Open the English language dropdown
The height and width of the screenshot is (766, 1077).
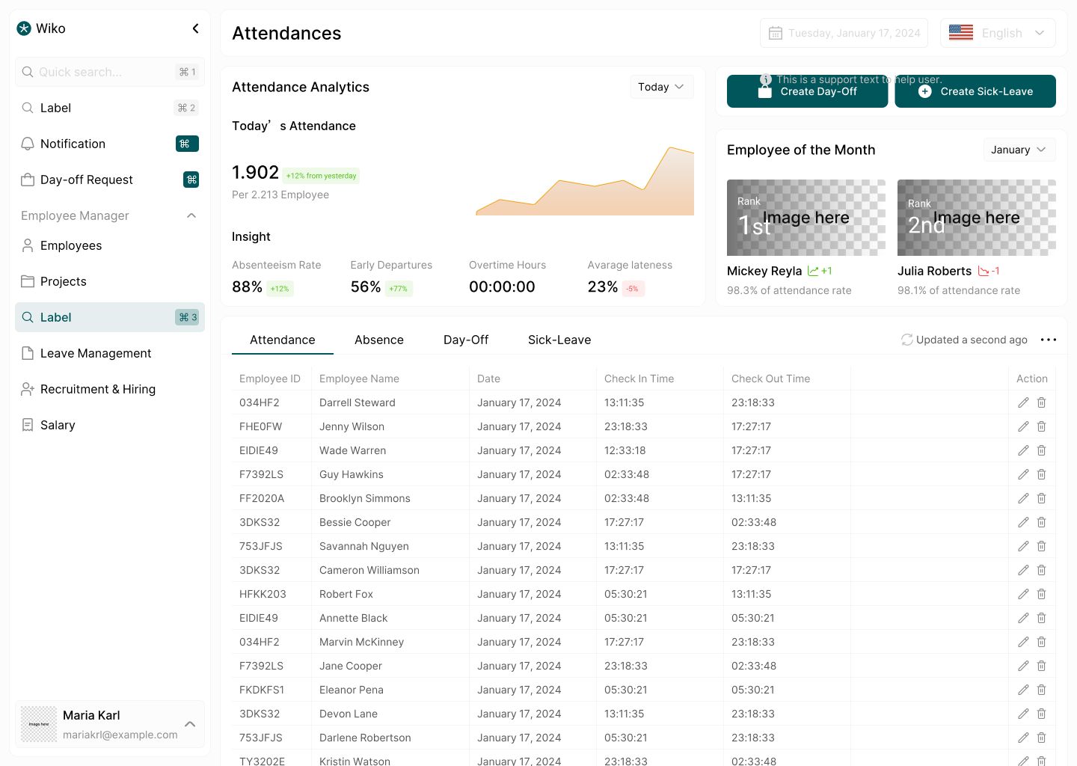pos(998,33)
